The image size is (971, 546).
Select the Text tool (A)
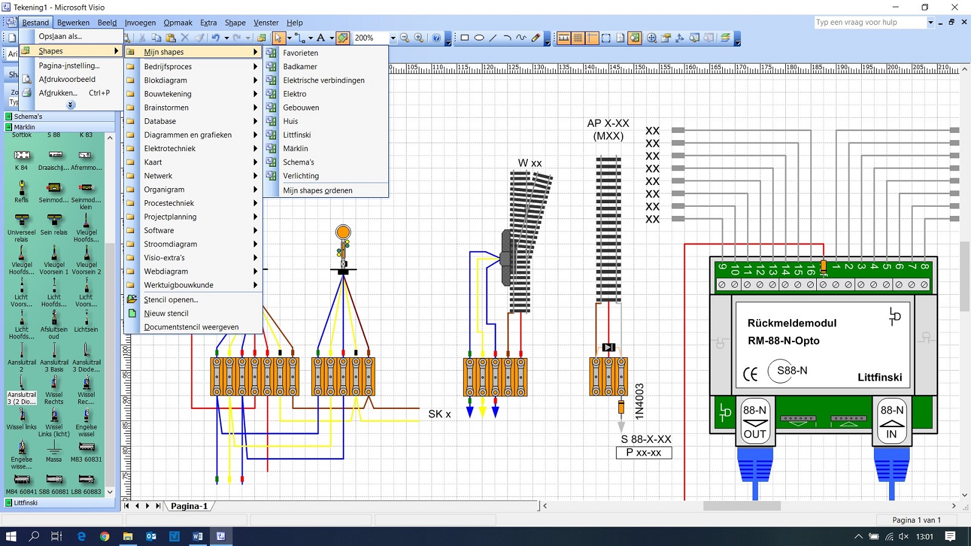pos(320,38)
